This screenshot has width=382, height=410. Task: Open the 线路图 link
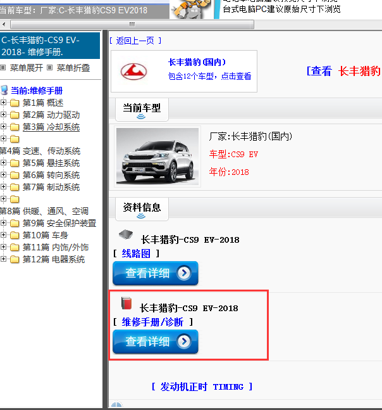pyautogui.click(x=136, y=253)
